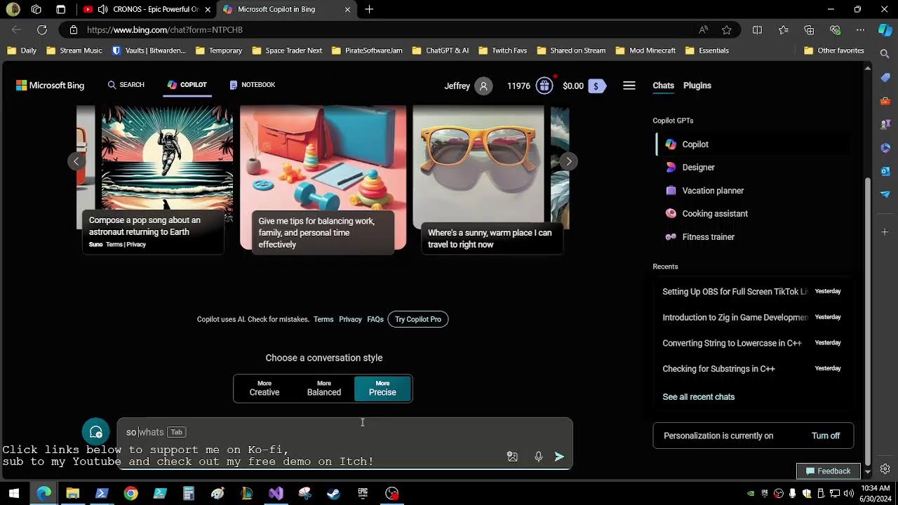The height and width of the screenshot is (505, 898).
Task: Select Vacation planner GPT
Action: pyautogui.click(x=713, y=191)
